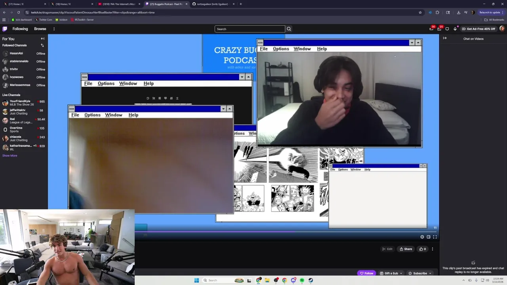The image size is (507, 285).
Task: Open kick dashboard bookmark
Action: click(x=22, y=20)
